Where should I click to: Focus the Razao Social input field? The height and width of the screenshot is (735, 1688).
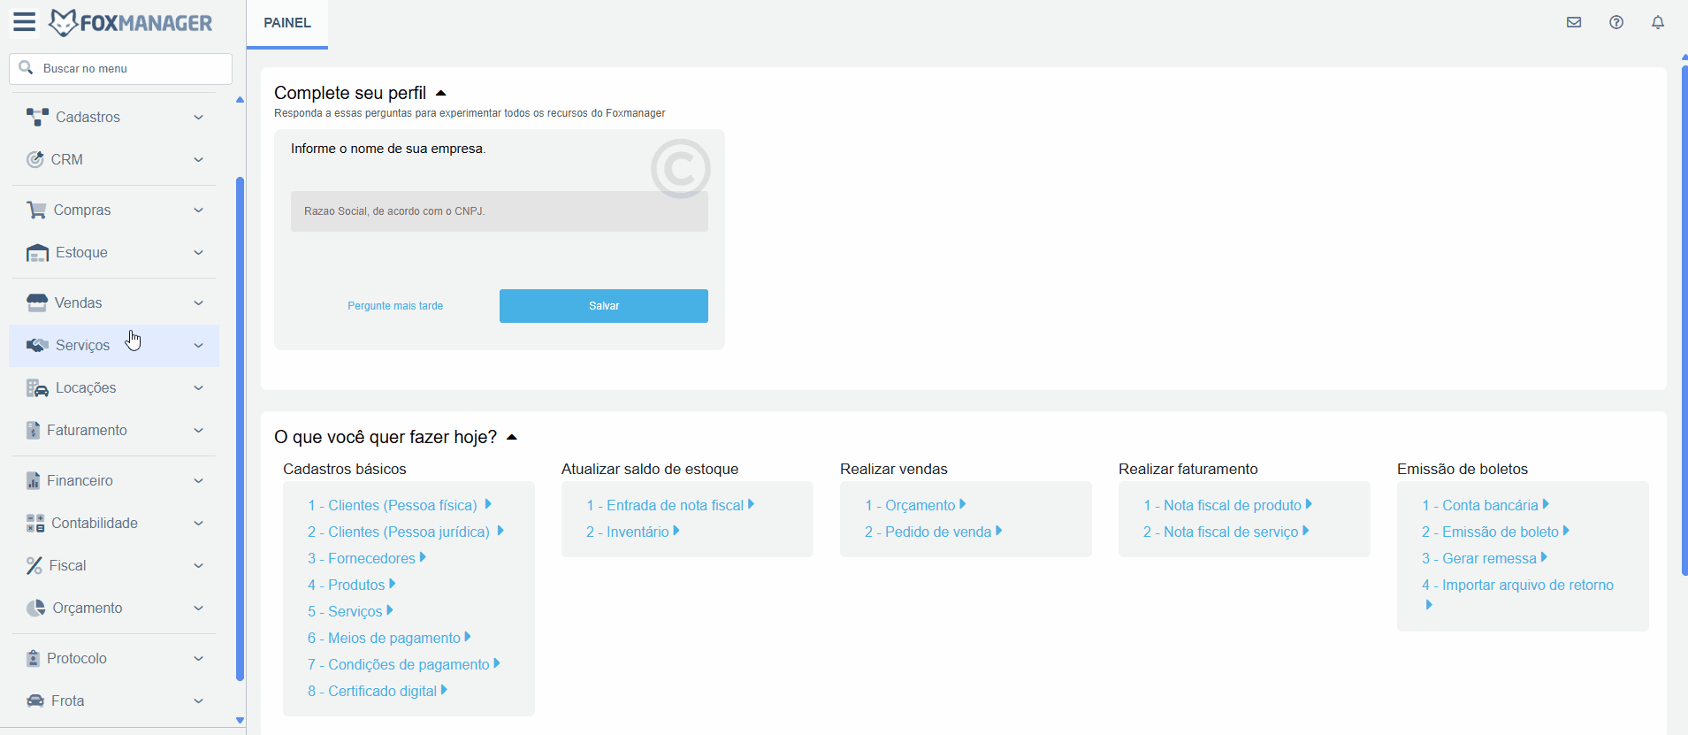[x=499, y=211]
